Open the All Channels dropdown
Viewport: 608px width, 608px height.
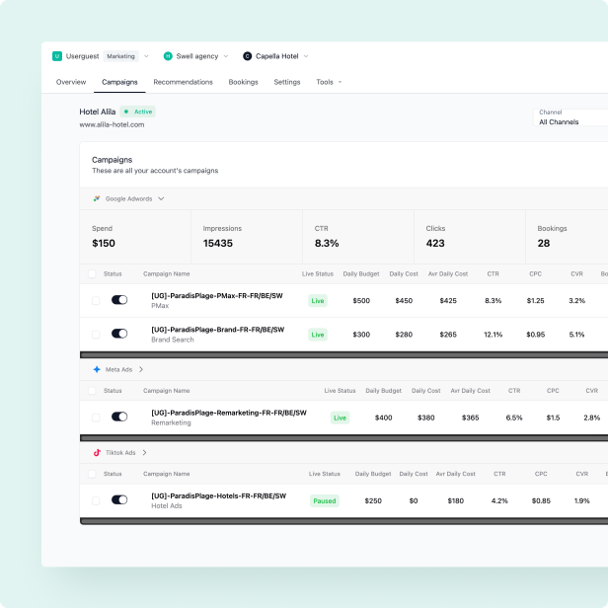(x=570, y=121)
